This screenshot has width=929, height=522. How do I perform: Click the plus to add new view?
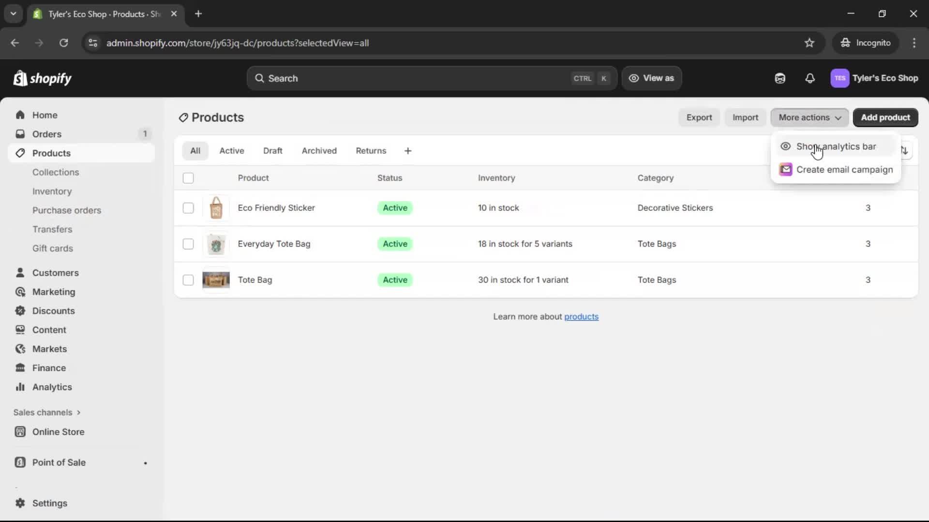pos(408,151)
